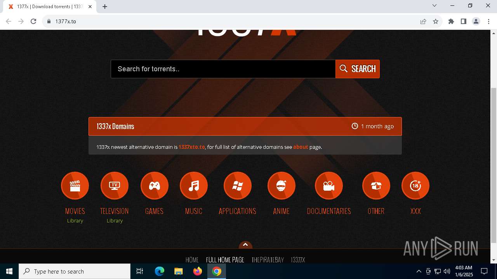Screen dimensions: 497x279
Task: Open the Television category icon
Action: (x=115, y=186)
